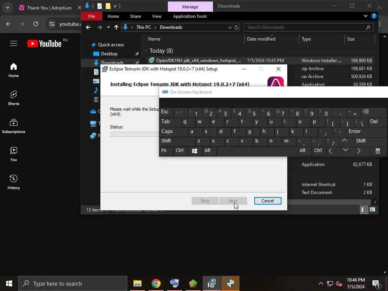Click the Tab key on On-Screen Keyboard
Viewport: 388px width, 291px height.
point(170,122)
